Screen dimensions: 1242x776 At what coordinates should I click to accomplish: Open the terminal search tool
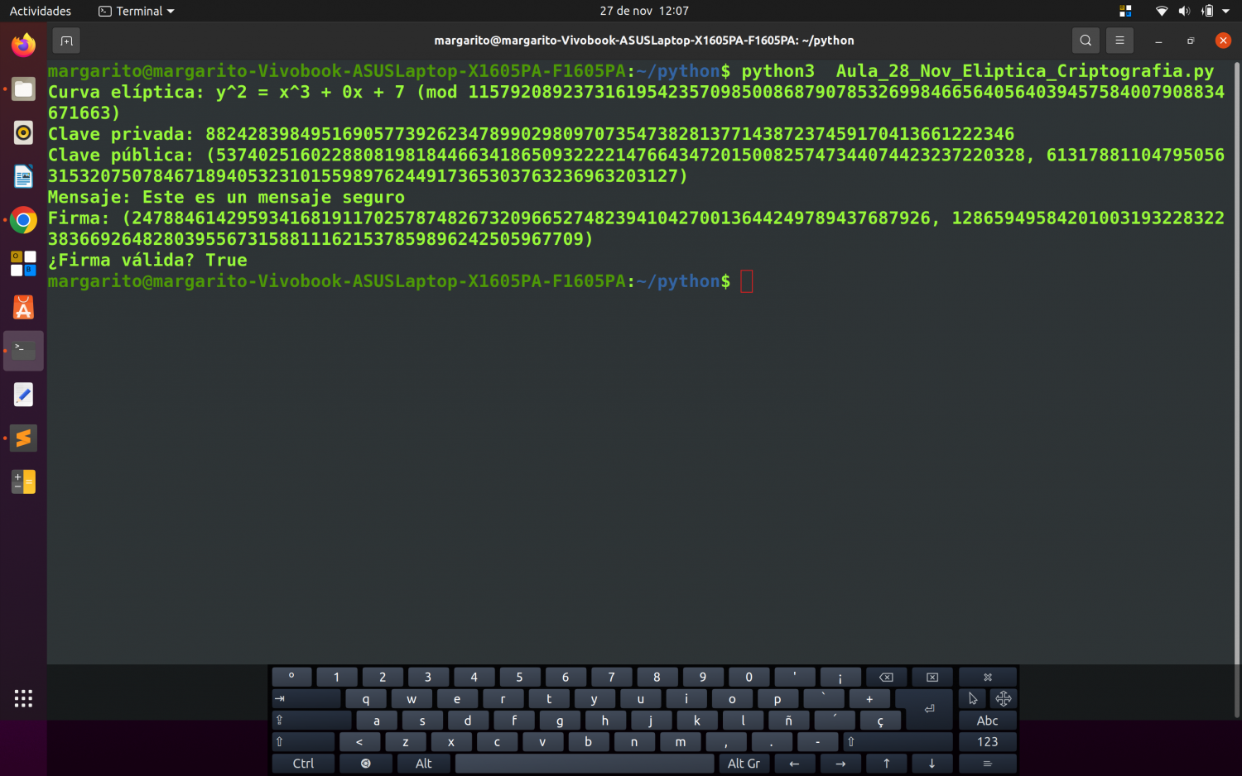(x=1086, y=40)
